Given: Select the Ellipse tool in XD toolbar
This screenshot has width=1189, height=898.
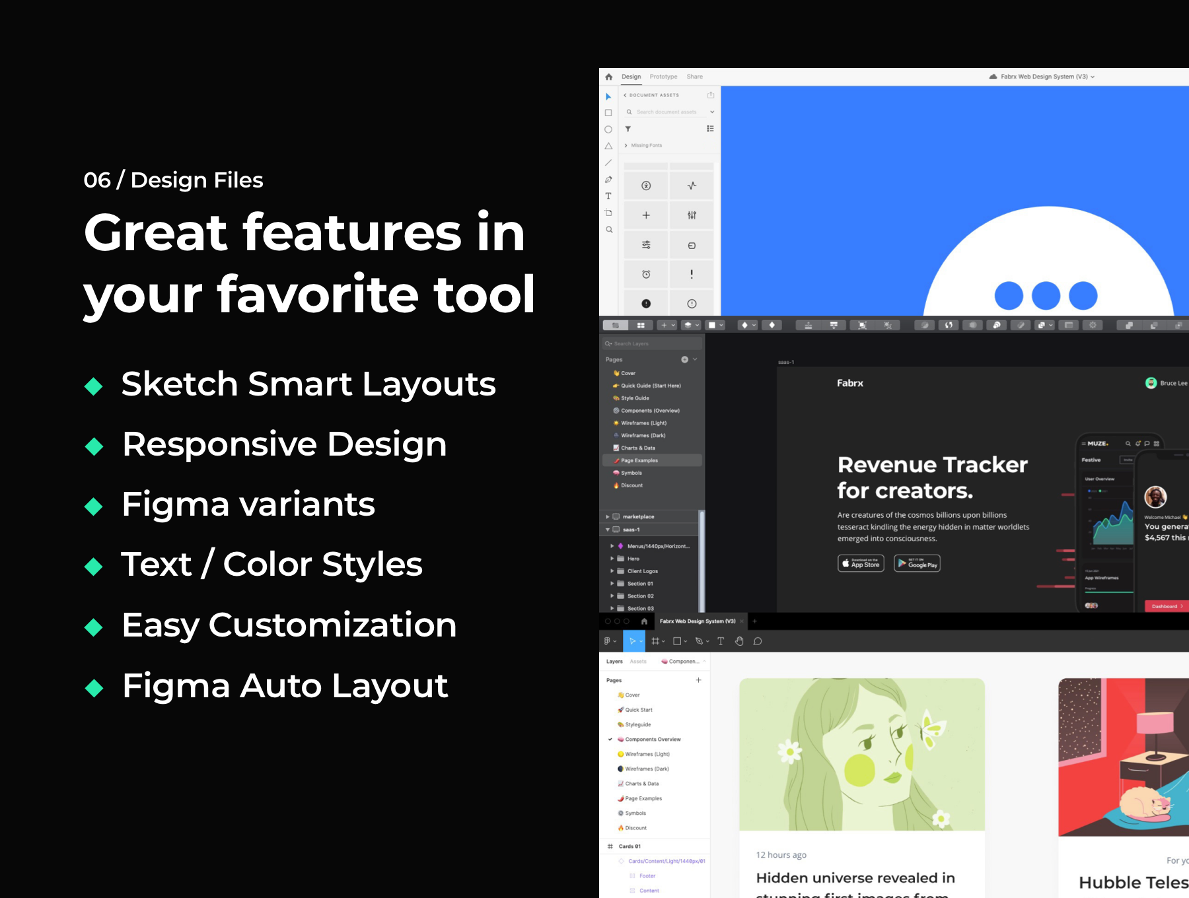Looking at the screenshot, I should pos(608,129).
